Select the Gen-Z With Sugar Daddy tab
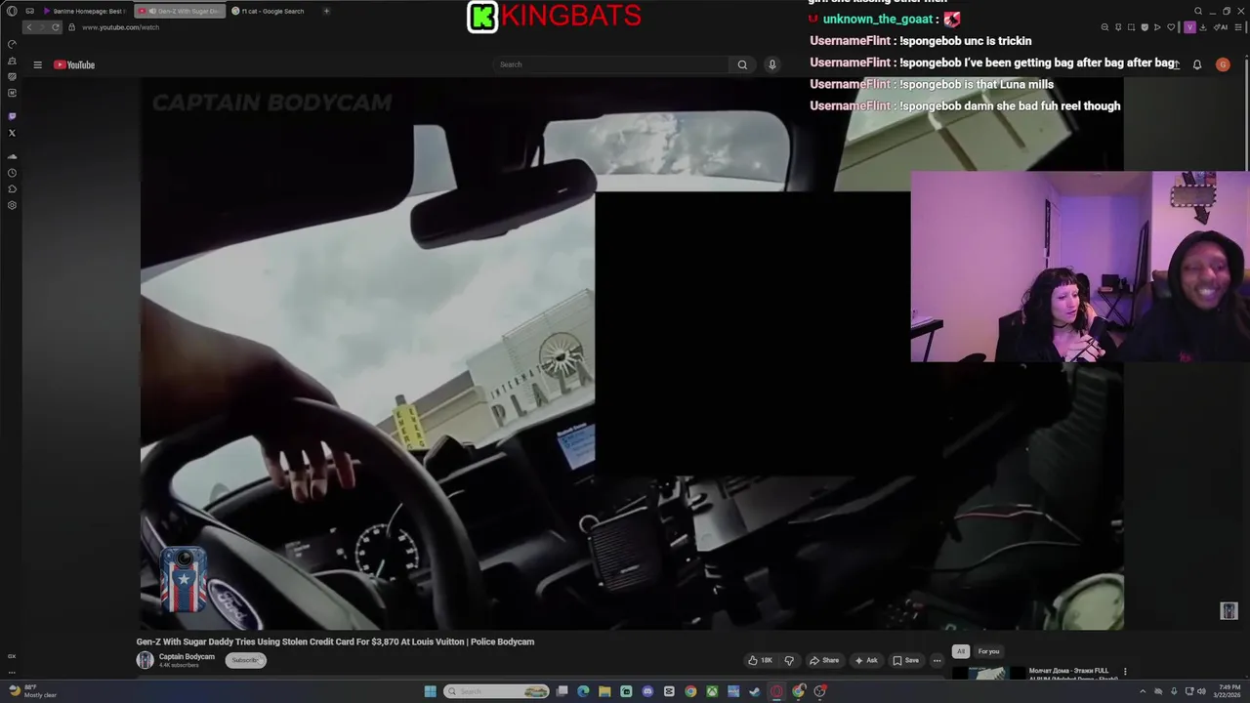1250x703 pixels. (181, 11)
